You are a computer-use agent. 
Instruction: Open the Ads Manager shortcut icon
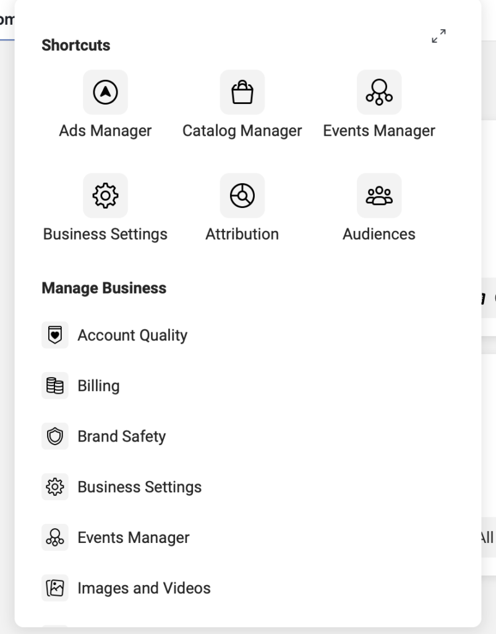(x=105, y=92)
